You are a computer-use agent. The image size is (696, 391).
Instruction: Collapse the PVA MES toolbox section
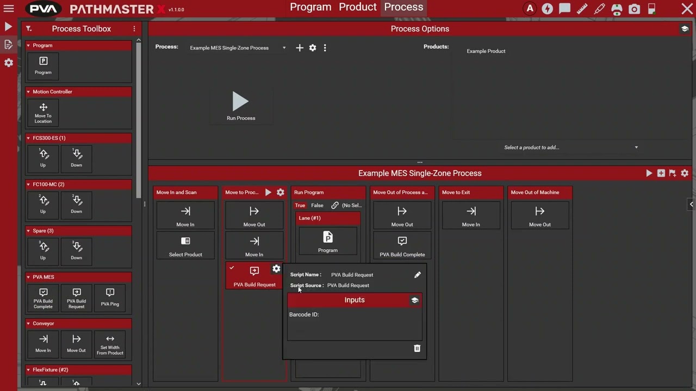pyautogui.click(x=28, y=277)
